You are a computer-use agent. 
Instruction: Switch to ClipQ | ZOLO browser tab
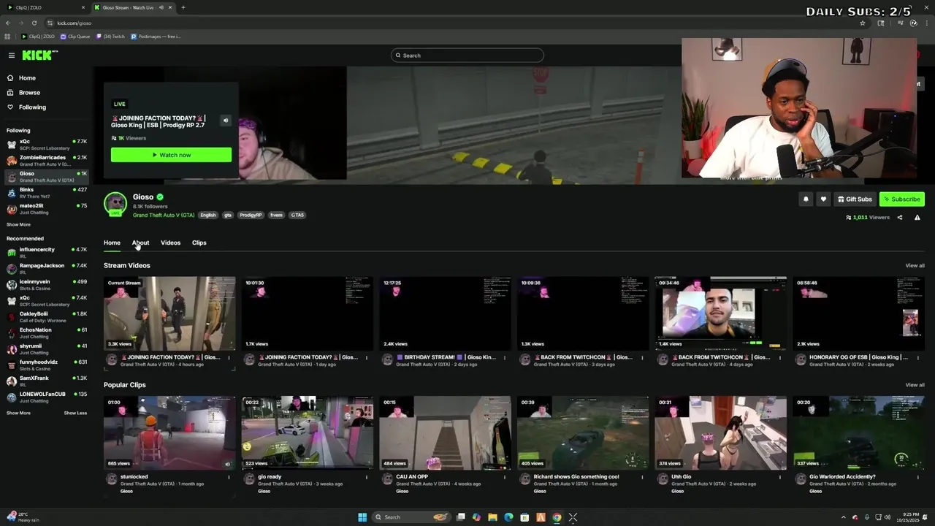[44, 7]
